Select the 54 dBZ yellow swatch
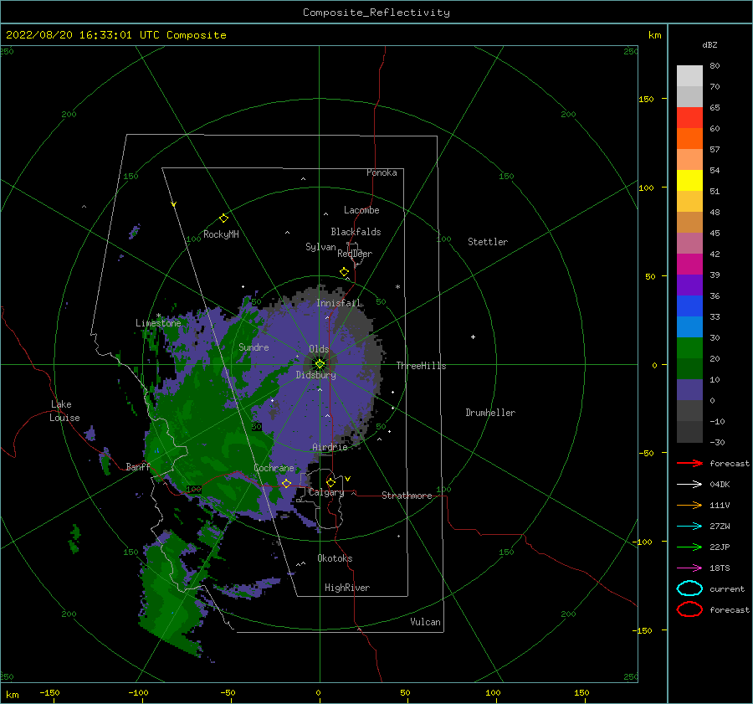The image size is (753, 704). 689,181
